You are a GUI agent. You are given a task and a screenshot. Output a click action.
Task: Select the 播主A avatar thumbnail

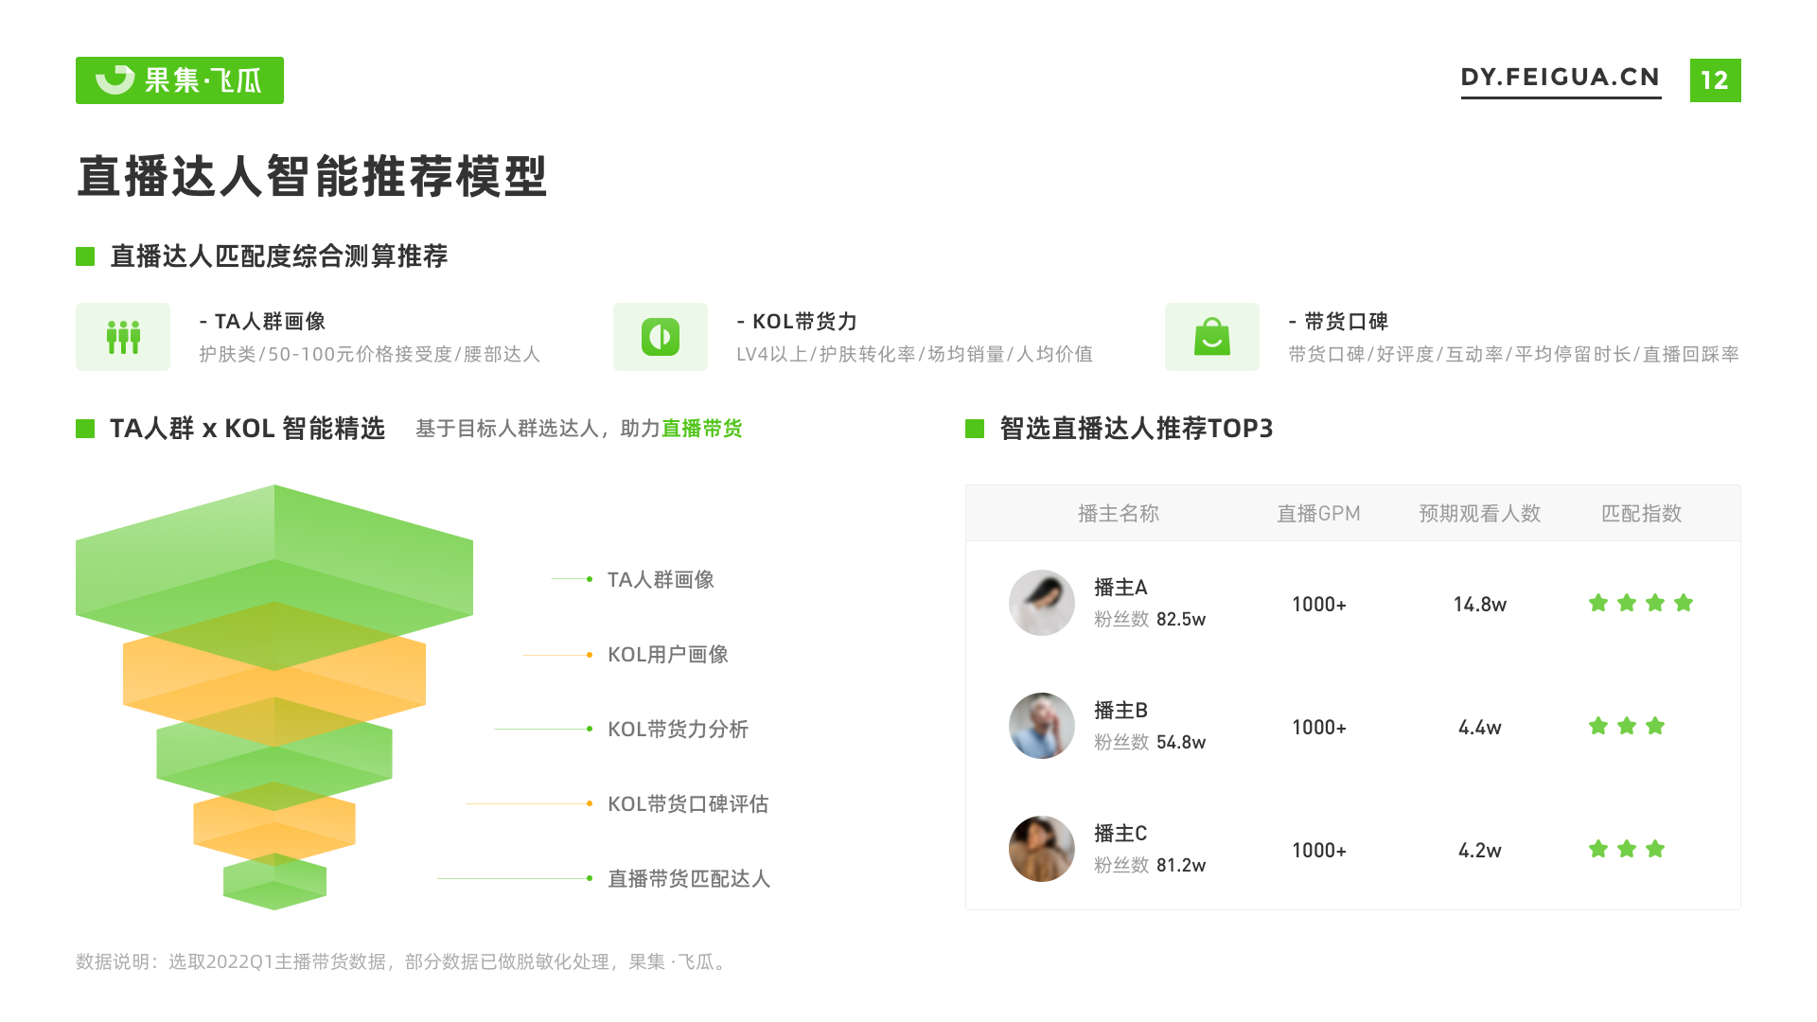pos(1041,603)
